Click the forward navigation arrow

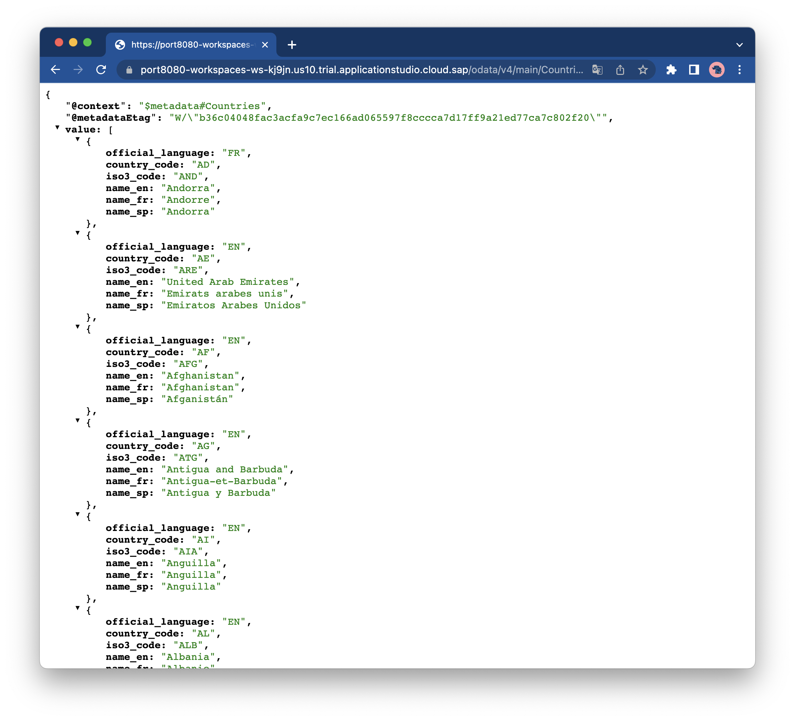pyautogui.click(x=78, y=70)
